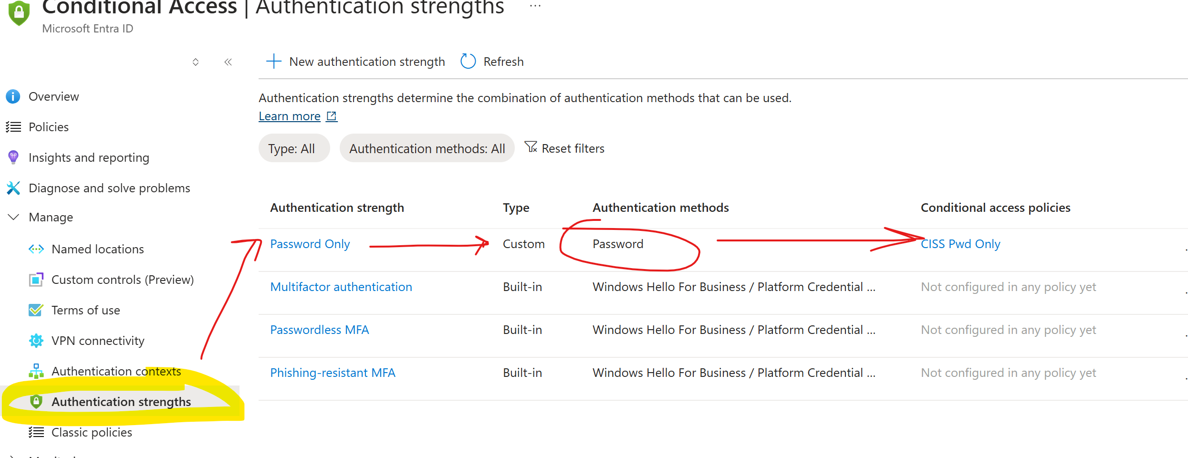Click the Custom controls (Preview) icon
This screenshot has width=1188, height=458.
(36, 280)
